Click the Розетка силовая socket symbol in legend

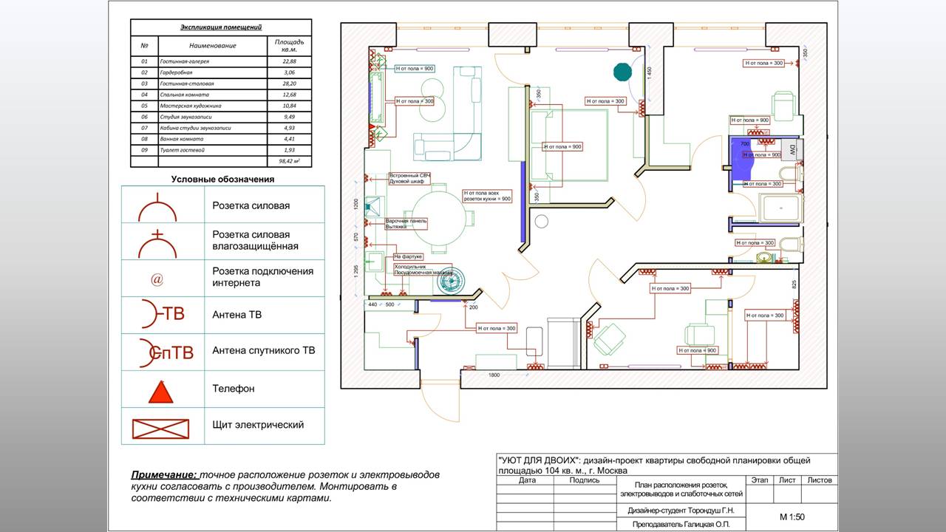click(158, 208)
